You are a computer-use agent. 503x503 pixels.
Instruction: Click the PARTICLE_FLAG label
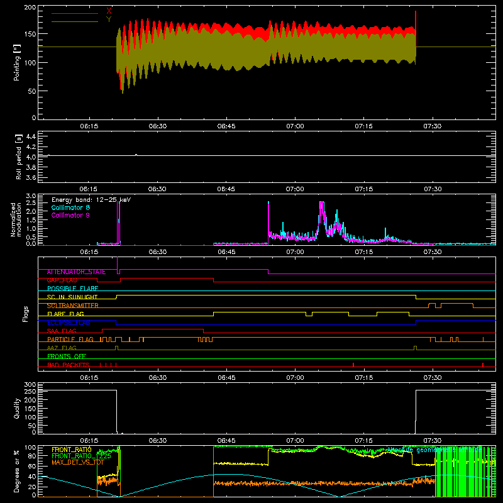[x=70, y=340]
